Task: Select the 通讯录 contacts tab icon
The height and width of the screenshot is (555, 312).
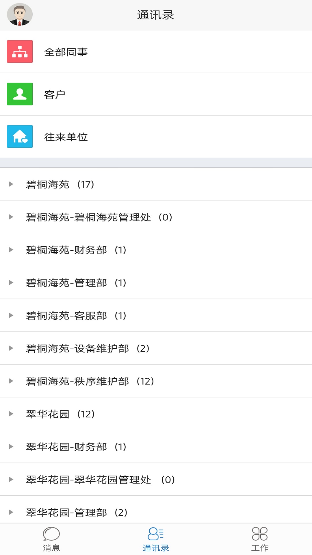Action: pyautogui.click(x=156, y=534)
